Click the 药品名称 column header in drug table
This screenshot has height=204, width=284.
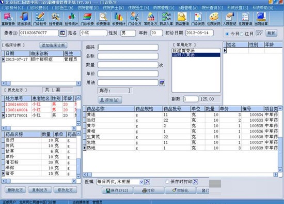coord(111,109)
